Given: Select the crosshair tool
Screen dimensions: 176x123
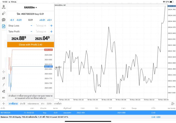Looking at the screenshot, I should [4, 72].
